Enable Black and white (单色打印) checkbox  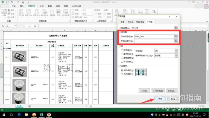pyautogui.click(x=122, y=54)
